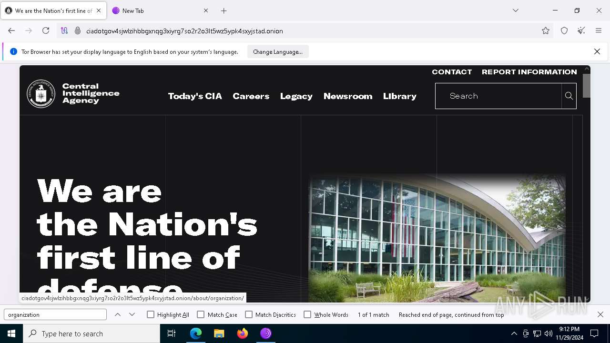610x343 pixels.
Task: Open the browser hamburger menu
Action: point(599,30)
